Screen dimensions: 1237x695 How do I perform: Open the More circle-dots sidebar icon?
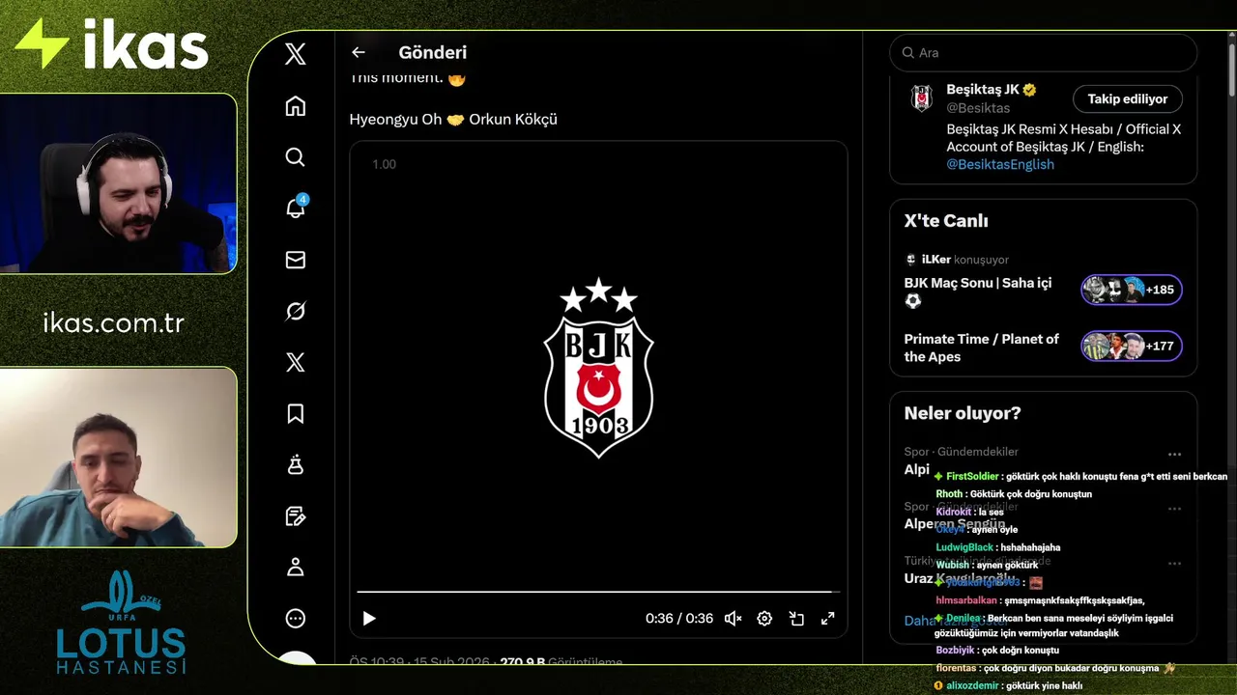pos(296,619)
